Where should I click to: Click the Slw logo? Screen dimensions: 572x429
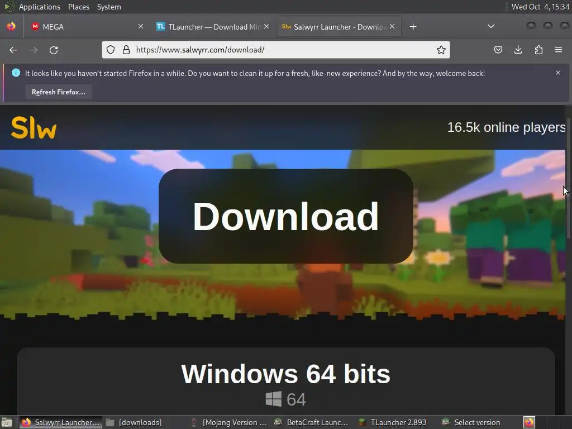click(x=34, y=128)
